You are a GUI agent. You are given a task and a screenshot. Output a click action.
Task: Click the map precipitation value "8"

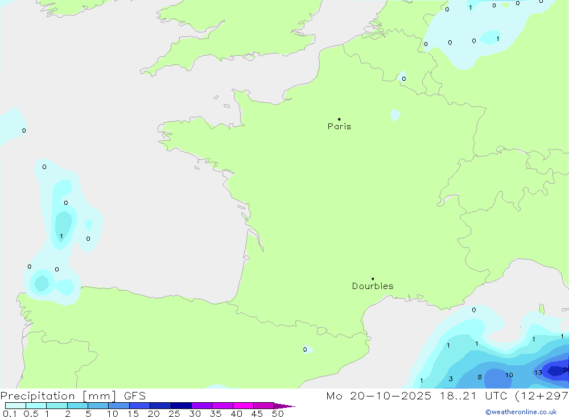[480, 377]
